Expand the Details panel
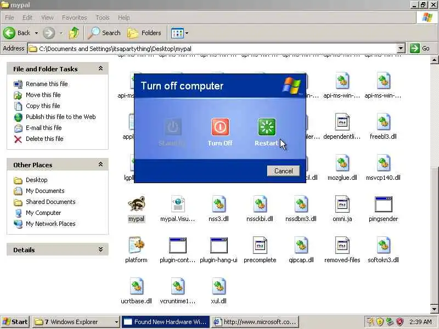Image resolution: width=439 pixels, height=329 pixels. (100, 249)
